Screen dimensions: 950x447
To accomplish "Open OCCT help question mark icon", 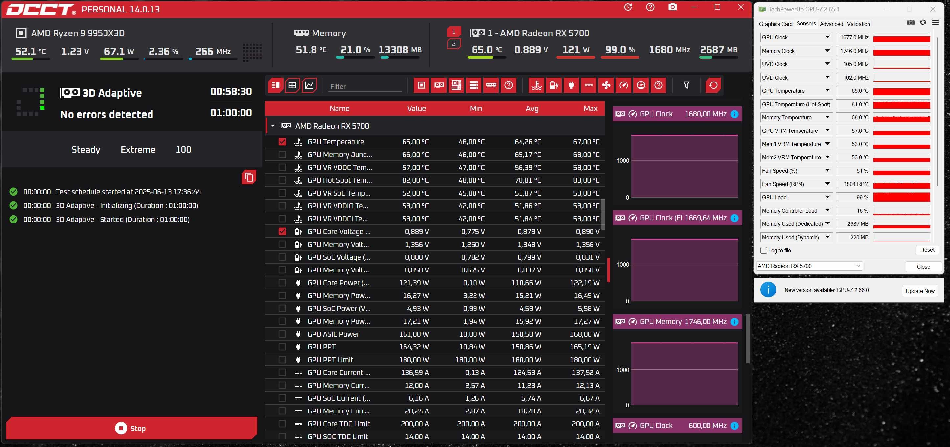I will point(650,7).
